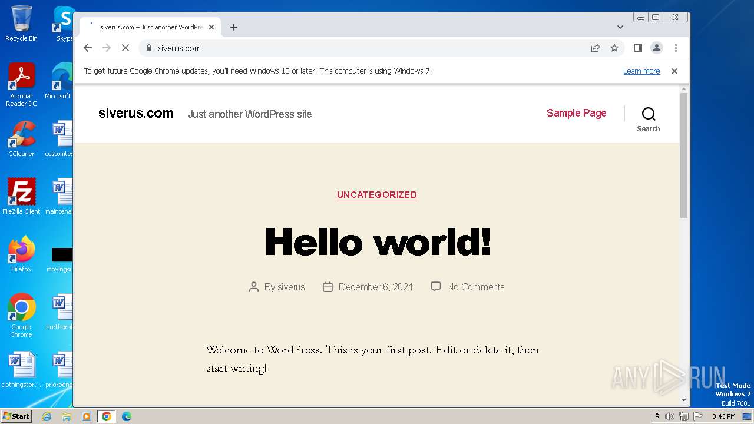This screenshot has height=424, width=754.
Task: Dismiss the Chrome updates notification bar
Action: pos(674,71)
